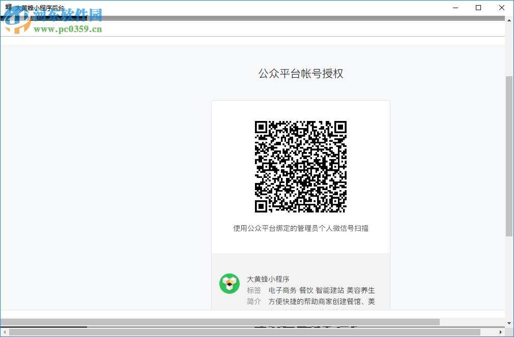Viewport: 514px width, 337px height.
Task: Select the QR code image
Action: [x=300, y=166]
